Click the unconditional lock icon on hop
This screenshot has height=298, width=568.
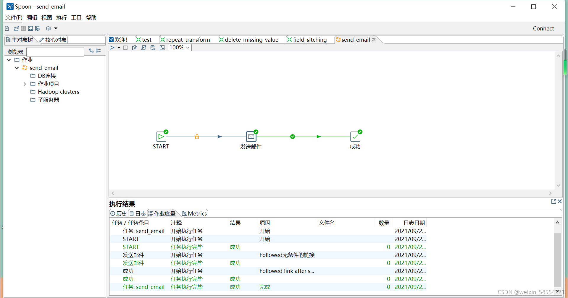pyautogui.click(x=197, y=137)
